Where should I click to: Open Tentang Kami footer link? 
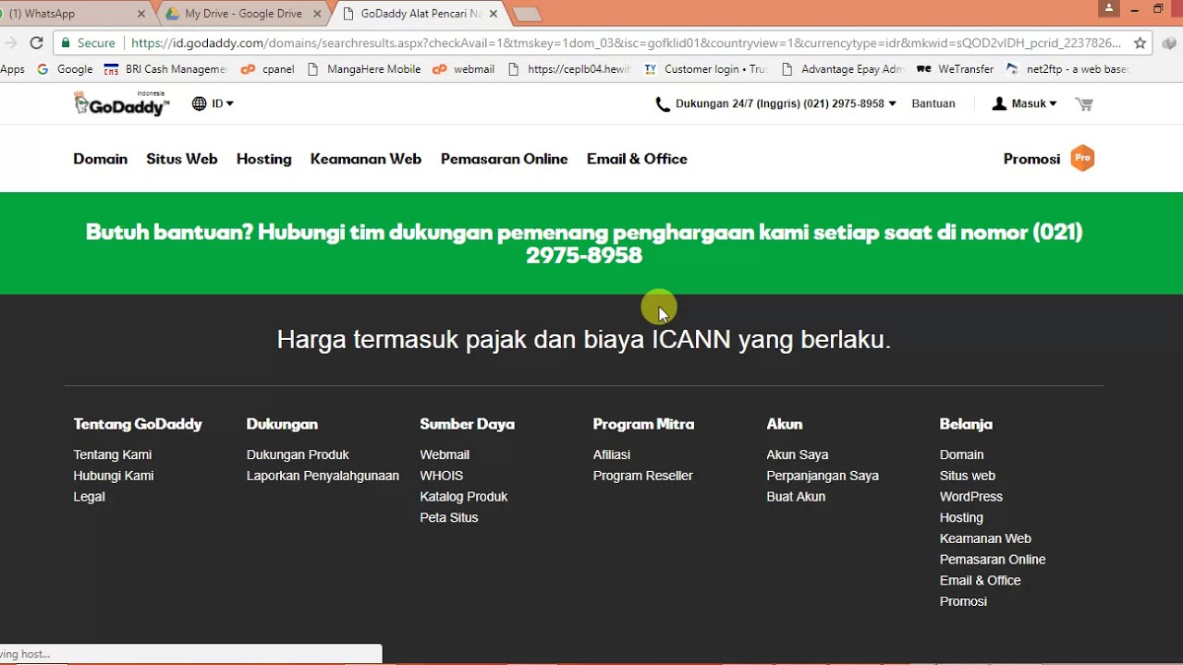[x=113, y=454]
